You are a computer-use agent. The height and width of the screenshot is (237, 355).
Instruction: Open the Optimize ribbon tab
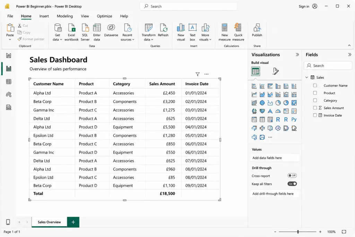pyautogui.click(x=104, y=16)
